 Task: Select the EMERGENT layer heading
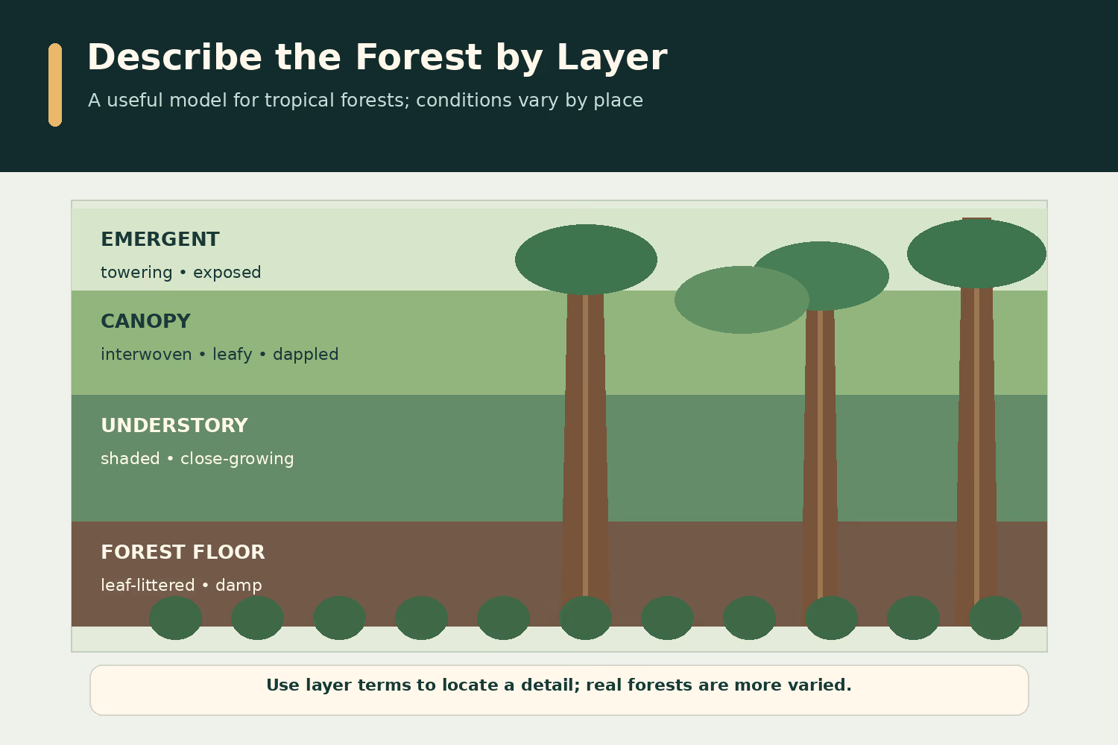pyautogui.click(x=160, y=239)
